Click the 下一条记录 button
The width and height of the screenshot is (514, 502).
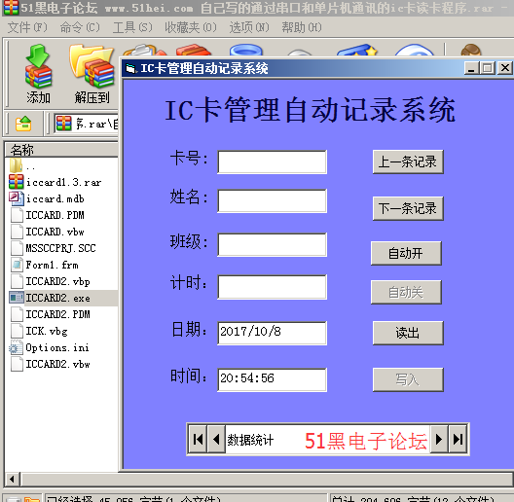(x=408, y=208)
